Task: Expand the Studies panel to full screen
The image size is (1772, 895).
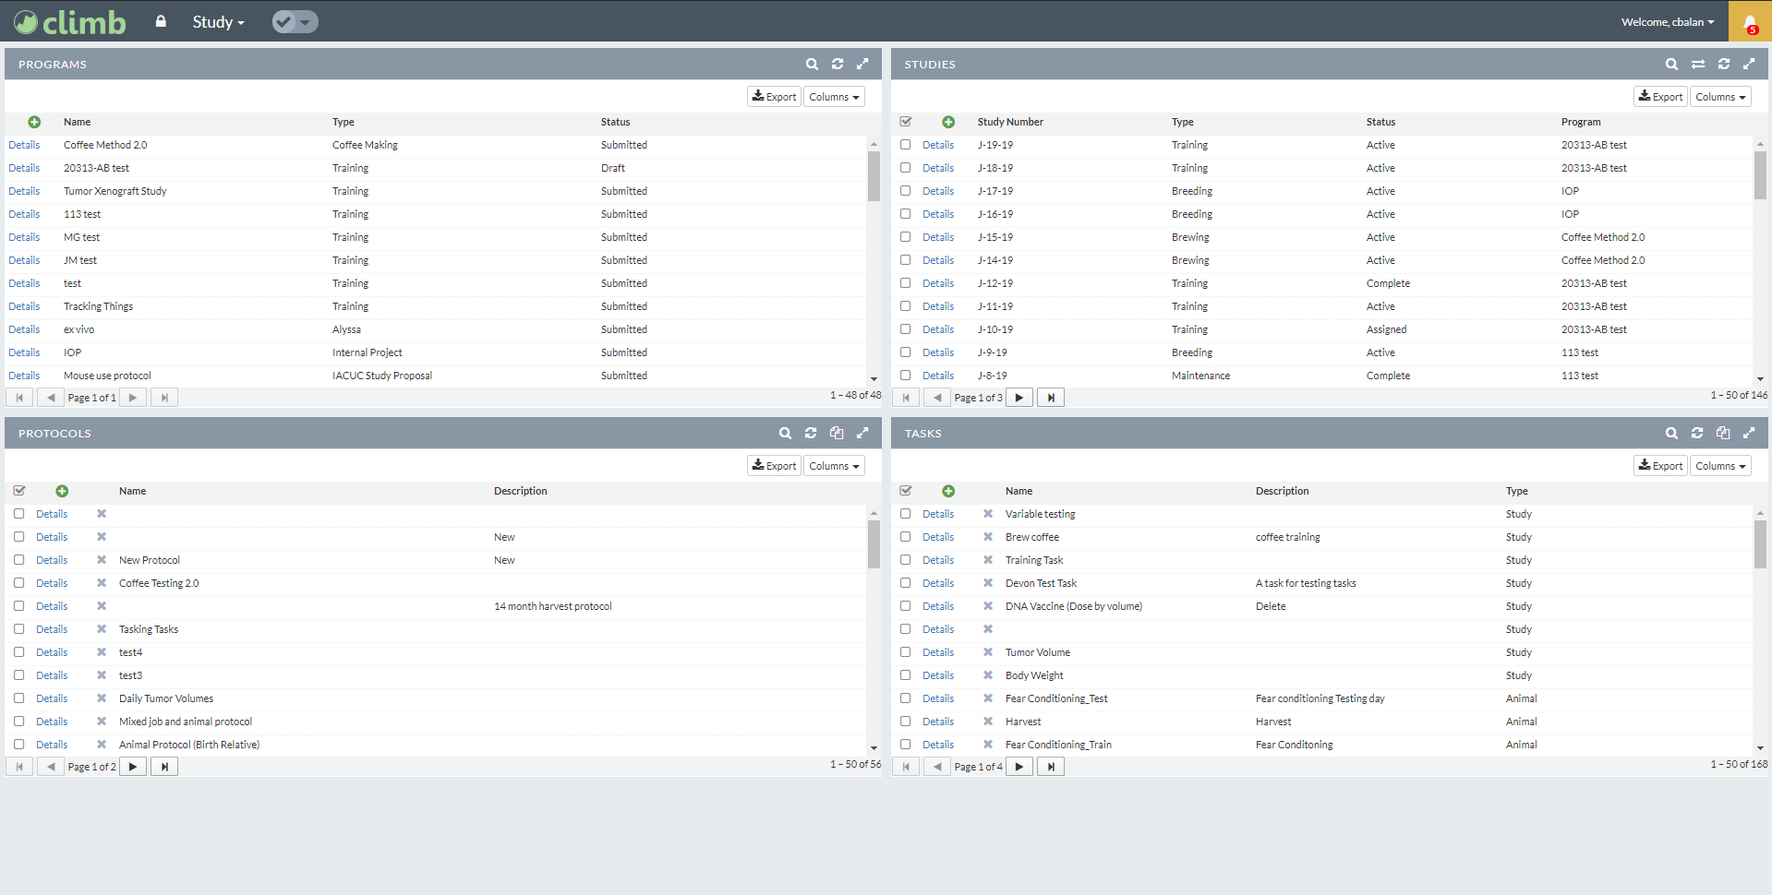Action: click(1749, 64)
